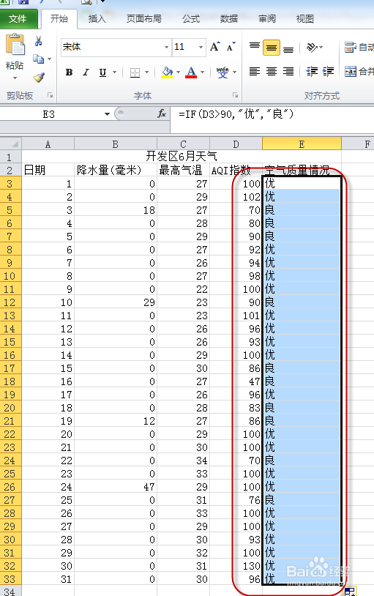Increase indent icon
The height and width of the screenshot is (596, 374).
[328, 72]
